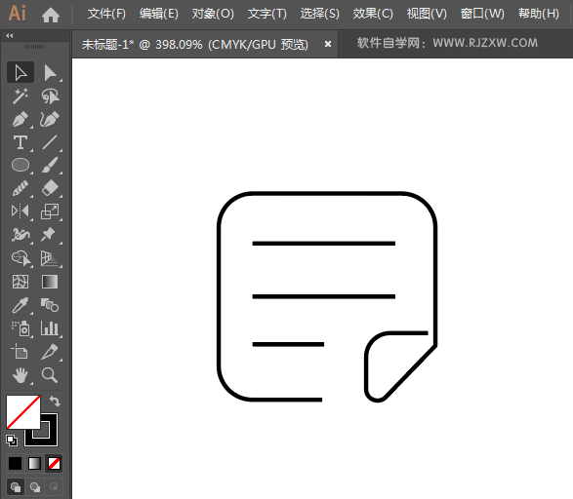Select the Eraser tool
The width and height of the screenshot is (573, 499).
50,188
